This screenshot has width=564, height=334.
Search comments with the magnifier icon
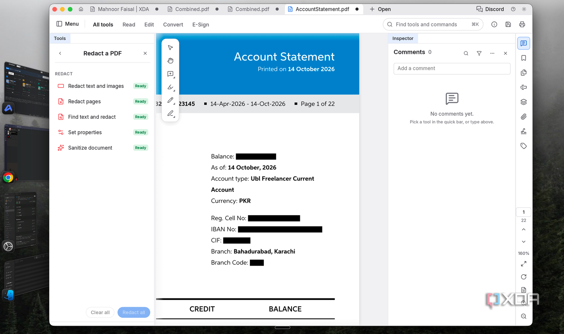466,53
